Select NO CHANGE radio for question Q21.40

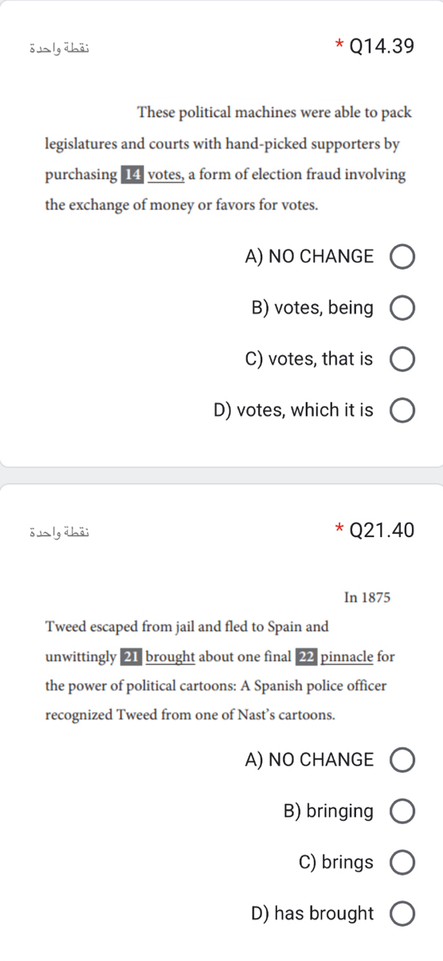point(402,760)
